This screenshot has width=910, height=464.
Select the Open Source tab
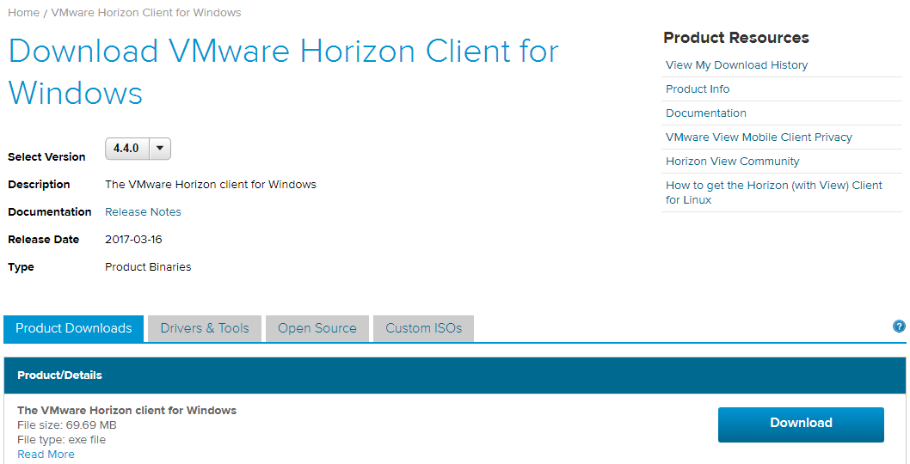click(317, 328)
